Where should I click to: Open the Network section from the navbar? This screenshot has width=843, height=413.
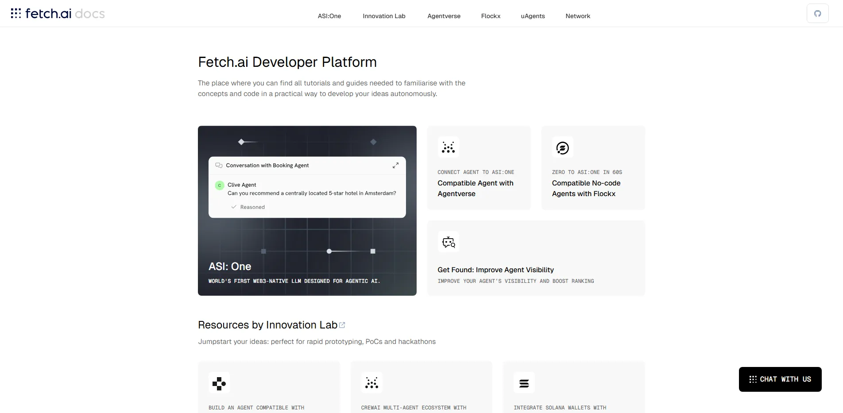tap(578, 16)
